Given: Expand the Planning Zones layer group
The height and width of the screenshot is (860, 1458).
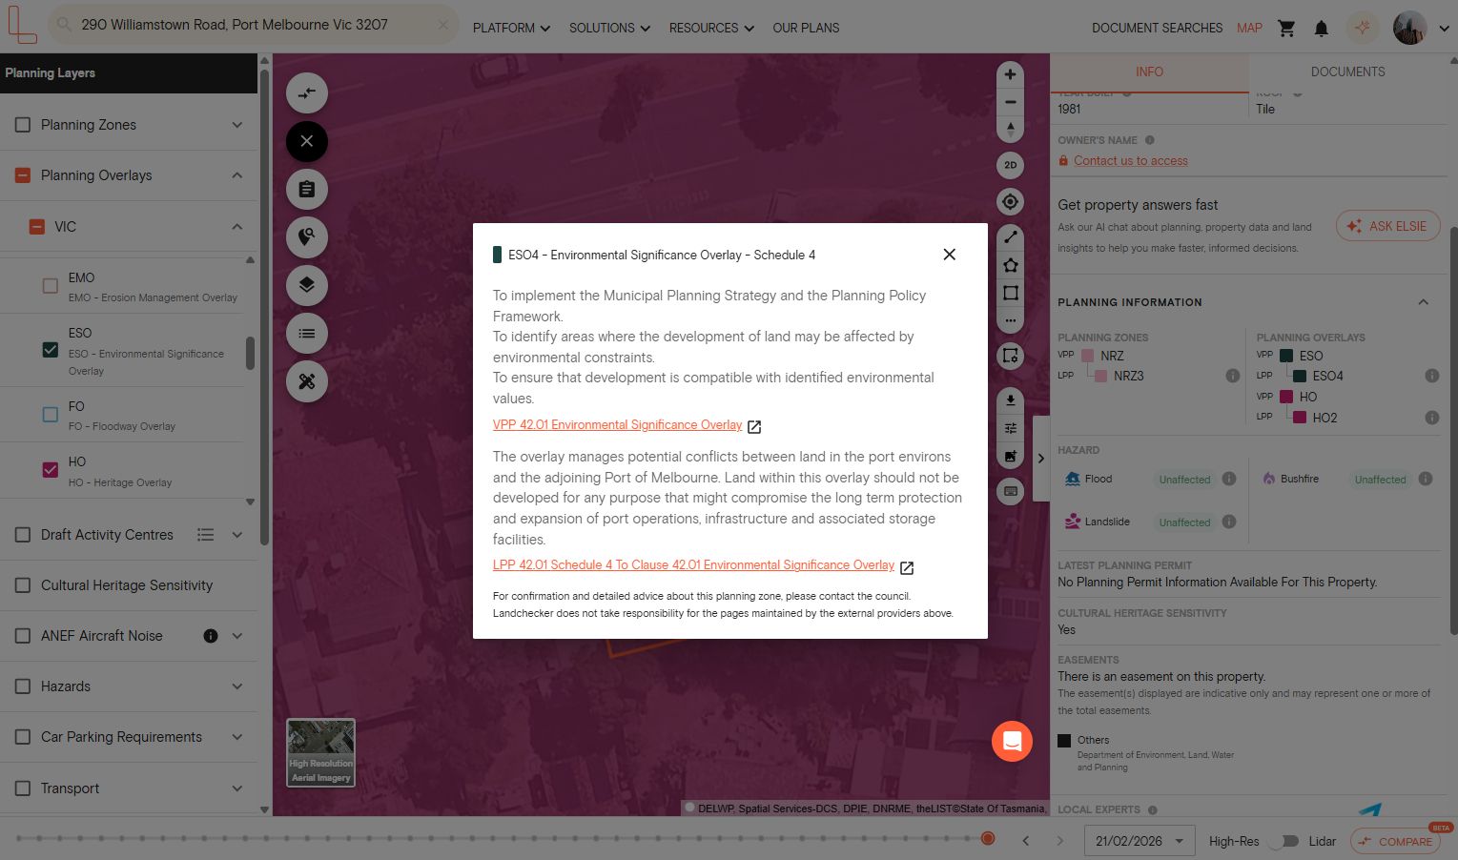Looking at the screenshot, I should (237, 125).
